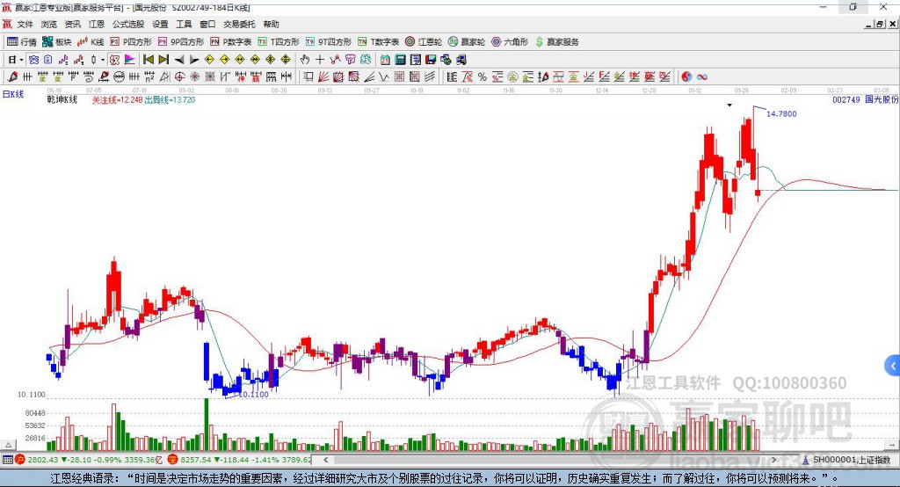This screenshot has width=900, height=487.
Task: Select the crosshair cursor tool
Action: (320, 60)
